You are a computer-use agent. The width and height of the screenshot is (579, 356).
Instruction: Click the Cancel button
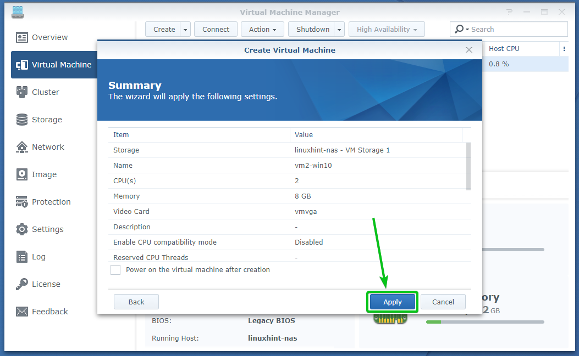[443, 302]
